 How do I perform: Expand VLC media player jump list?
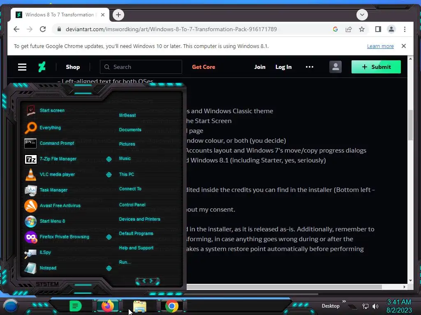pos(109,175)
